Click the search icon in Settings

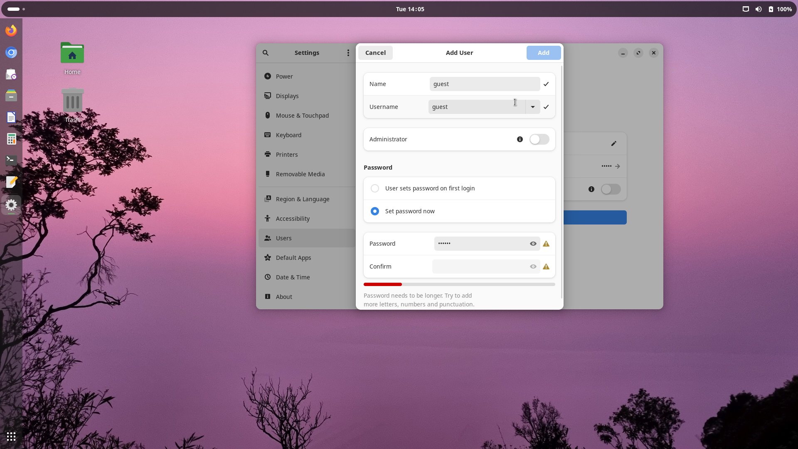tap(266, 53)
